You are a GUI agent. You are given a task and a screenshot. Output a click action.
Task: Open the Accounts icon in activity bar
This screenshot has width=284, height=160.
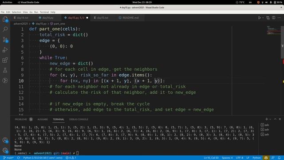coord(5,140)
